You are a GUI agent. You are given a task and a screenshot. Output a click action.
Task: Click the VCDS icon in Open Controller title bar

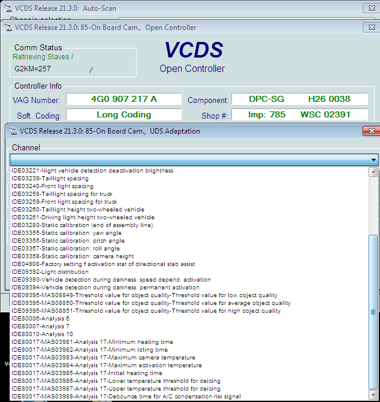tap(8, 28)
